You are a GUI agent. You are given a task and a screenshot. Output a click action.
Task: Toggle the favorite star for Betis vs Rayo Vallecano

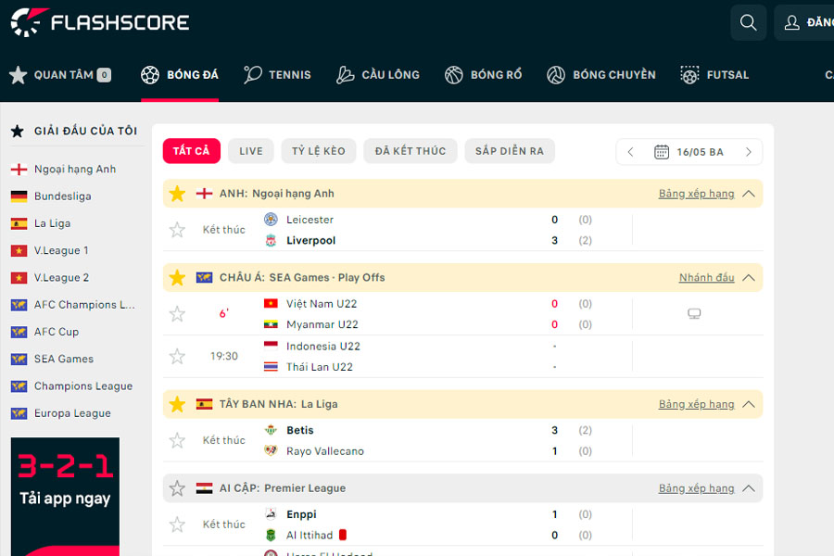(x=176, y=440)
